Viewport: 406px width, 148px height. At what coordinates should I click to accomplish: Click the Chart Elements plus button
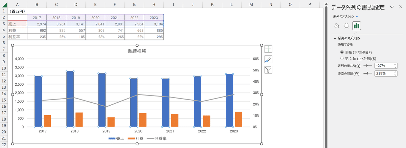pyautogui.click(x=268, y=49)
